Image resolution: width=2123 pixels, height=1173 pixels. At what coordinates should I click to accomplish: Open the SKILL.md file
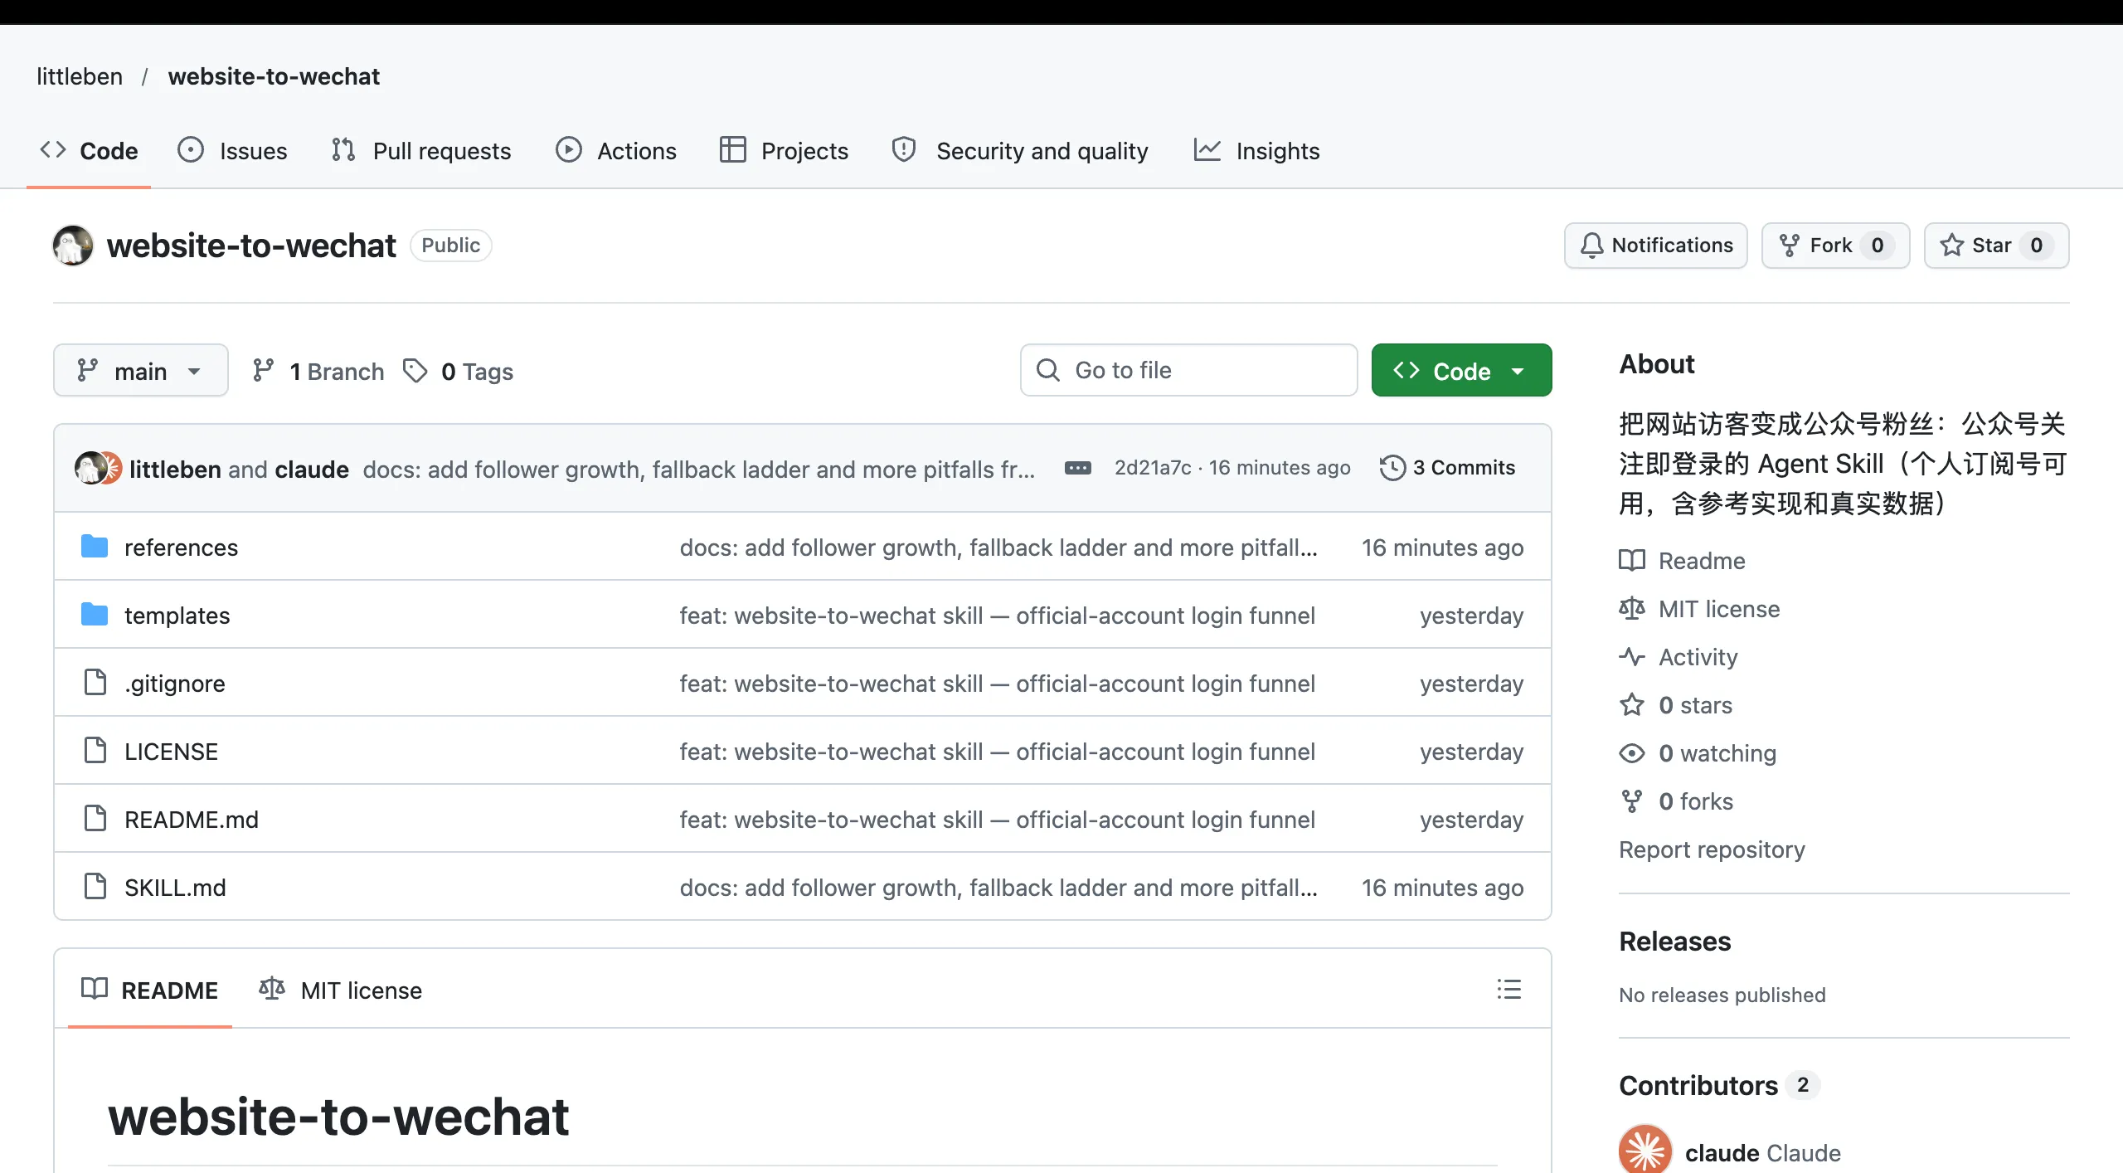175,888
